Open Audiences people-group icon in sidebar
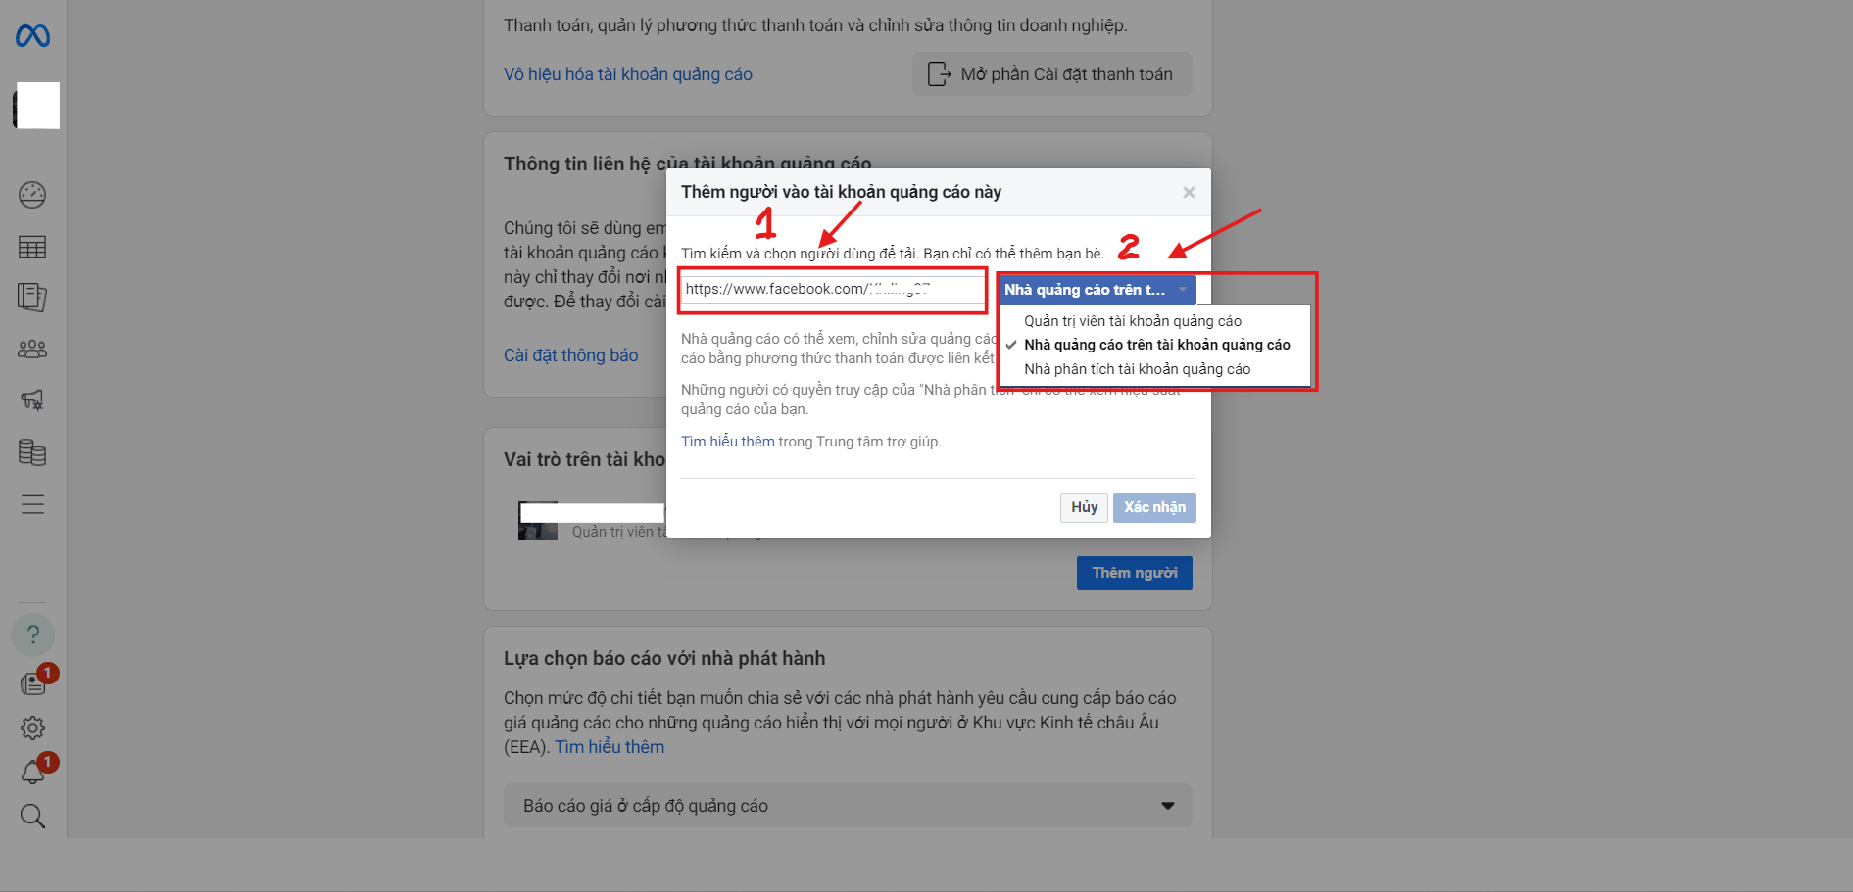Image resolution: width=1853 pixels, height=892 pixels. click(32, 350)
